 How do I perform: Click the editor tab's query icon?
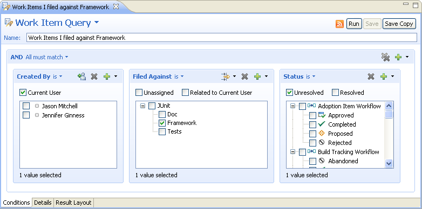point(6,6)
